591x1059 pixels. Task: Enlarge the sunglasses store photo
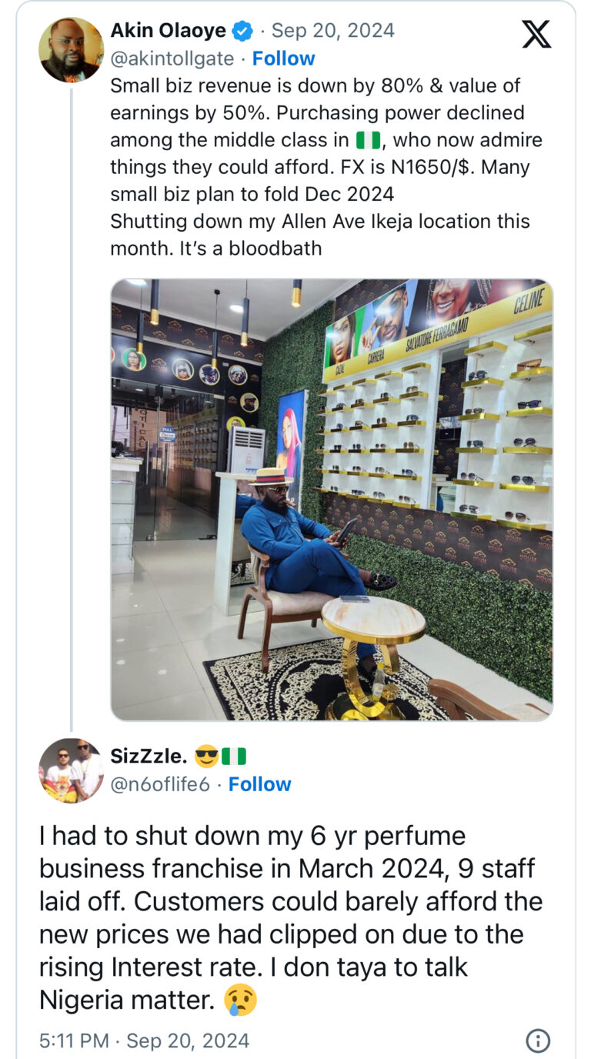[332, 499]
